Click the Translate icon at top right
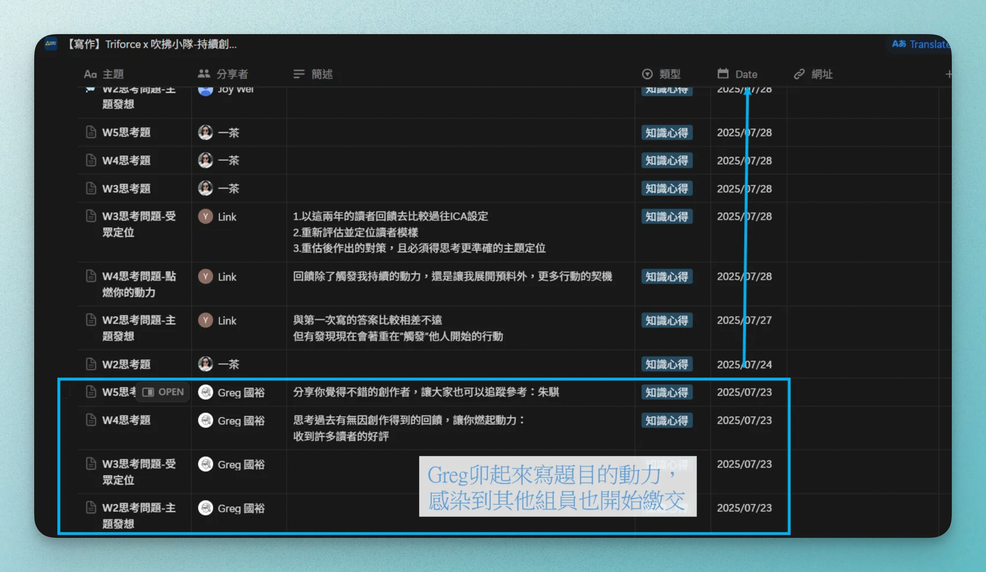Image resolution: width=986 pixels, height=572 pixels. [x=899, y=44]
